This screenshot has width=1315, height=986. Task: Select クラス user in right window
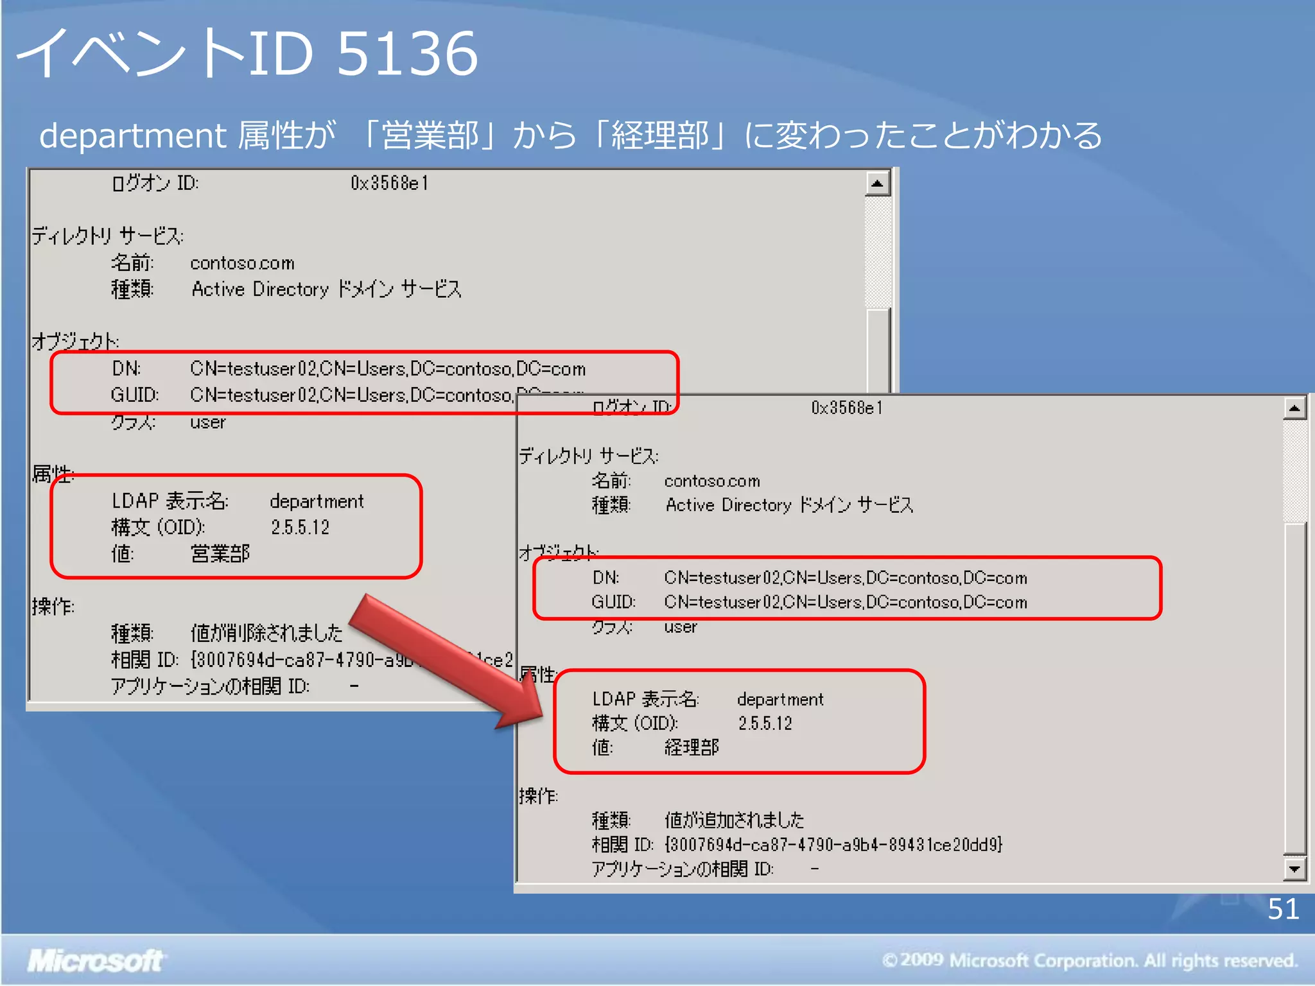pos(644,627)
